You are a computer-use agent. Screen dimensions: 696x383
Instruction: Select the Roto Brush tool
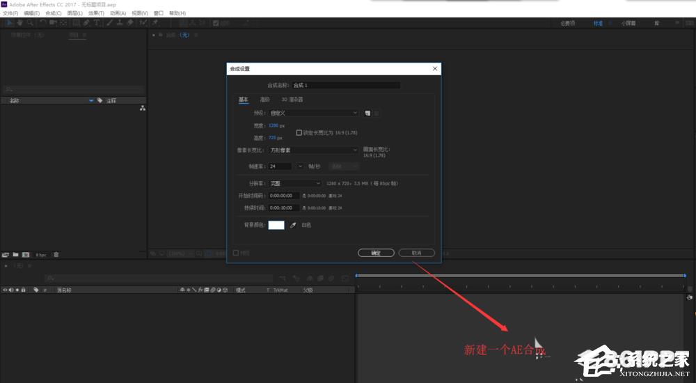[143, 23]
